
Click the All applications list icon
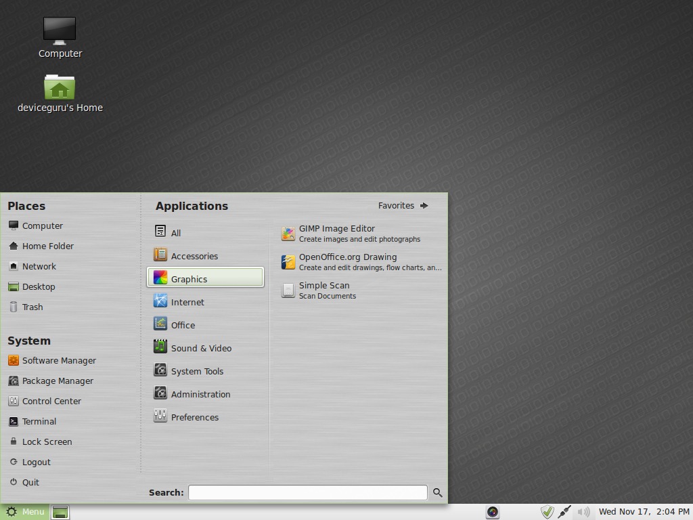160,232
